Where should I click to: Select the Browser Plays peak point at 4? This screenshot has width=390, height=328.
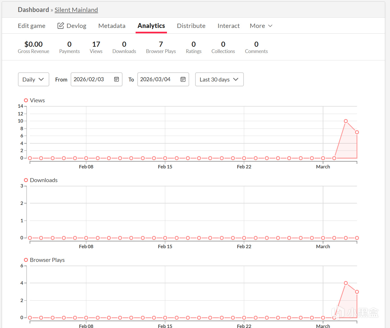[x=346, y=283]
